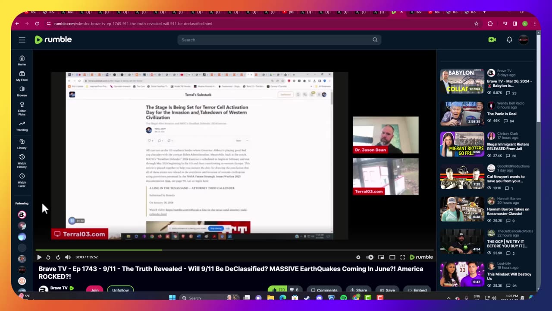
Task: Open 'Cal Newport wants to save you' title
Action: tap(505, 179)
